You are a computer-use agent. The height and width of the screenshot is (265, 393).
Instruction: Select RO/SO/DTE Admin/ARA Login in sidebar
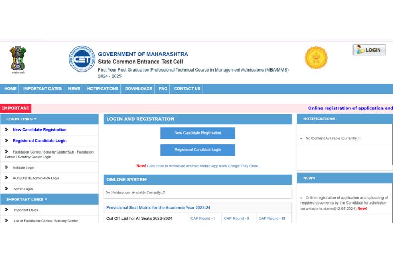[36, 178]
